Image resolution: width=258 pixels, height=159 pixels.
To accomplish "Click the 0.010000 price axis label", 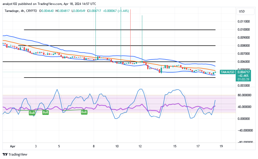I will tap(244, 30).
